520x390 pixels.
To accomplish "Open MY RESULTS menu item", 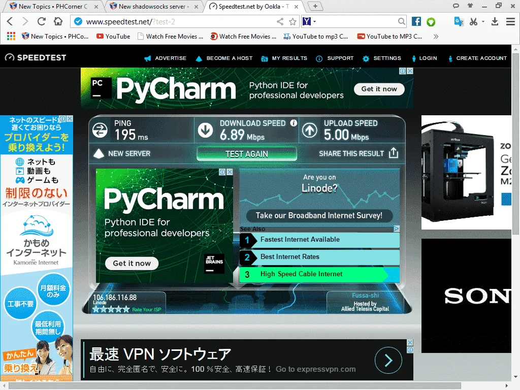I will 284,58.
